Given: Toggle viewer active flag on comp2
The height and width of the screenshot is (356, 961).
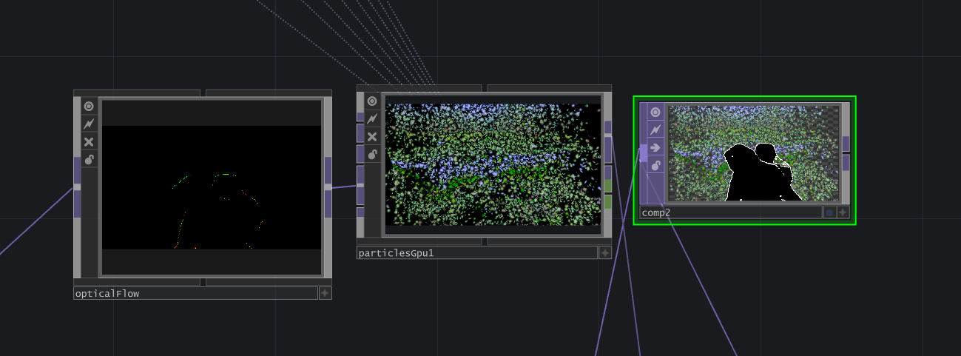Looking at the screenshot, I should tap(655, 112).
